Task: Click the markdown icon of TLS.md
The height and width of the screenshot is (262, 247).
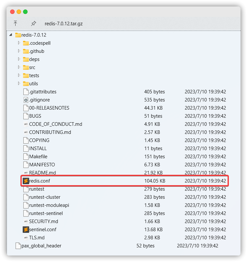Action: coord(26,238)
